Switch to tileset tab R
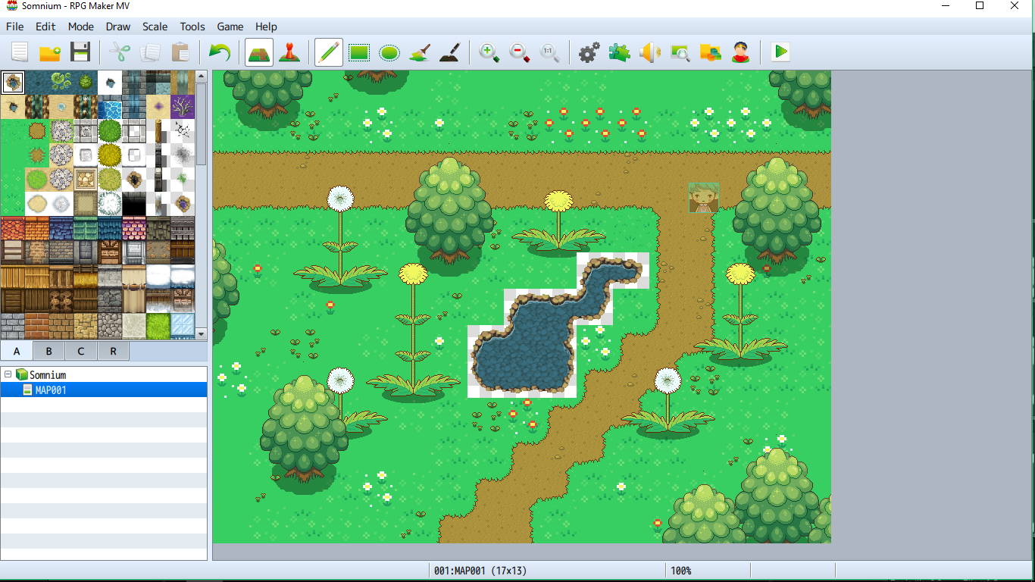 pyautogui.click(x=114, y=351)
